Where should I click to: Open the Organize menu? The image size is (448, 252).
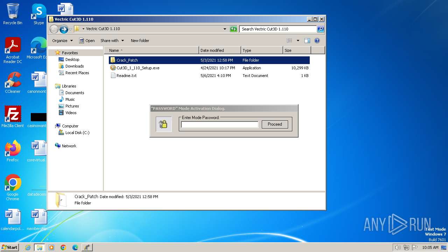[x=62, y=41]
